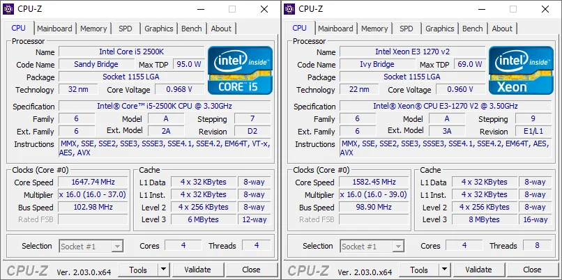Click the 98.90 MHz bus speed value
562x280 pixels.
point(374,208)
